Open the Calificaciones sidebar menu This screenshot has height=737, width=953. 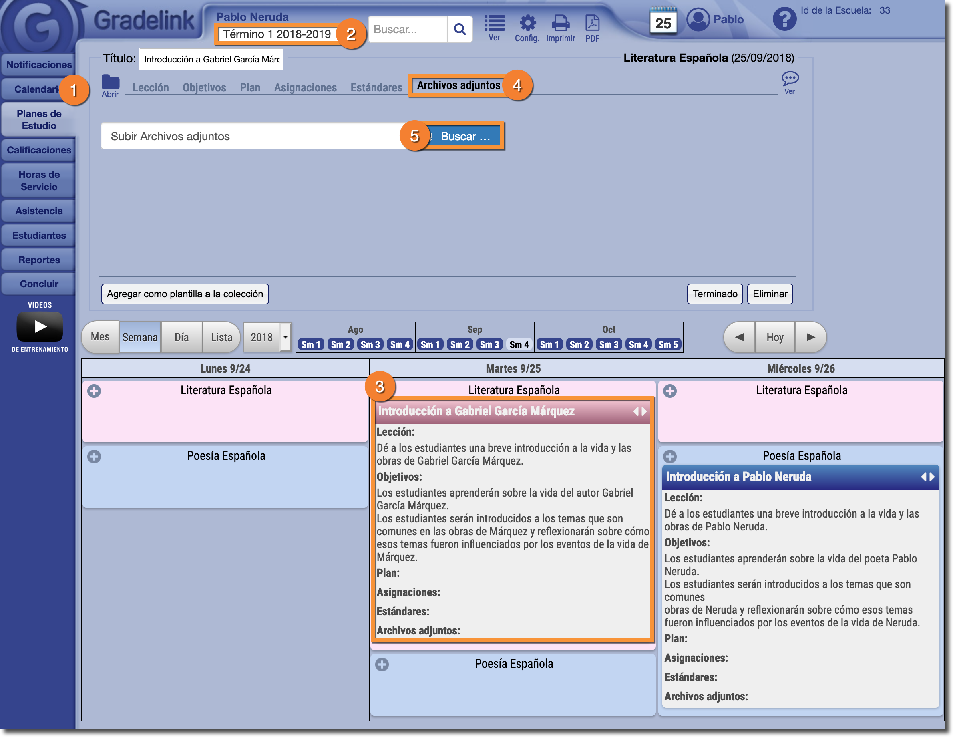pos(39,150)
